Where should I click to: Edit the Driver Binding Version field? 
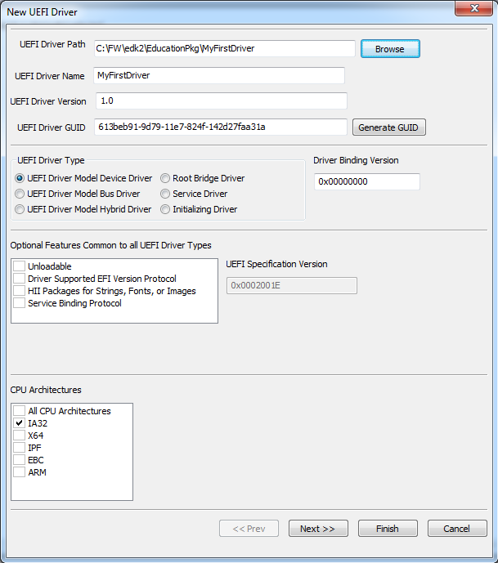click(367, 181)
